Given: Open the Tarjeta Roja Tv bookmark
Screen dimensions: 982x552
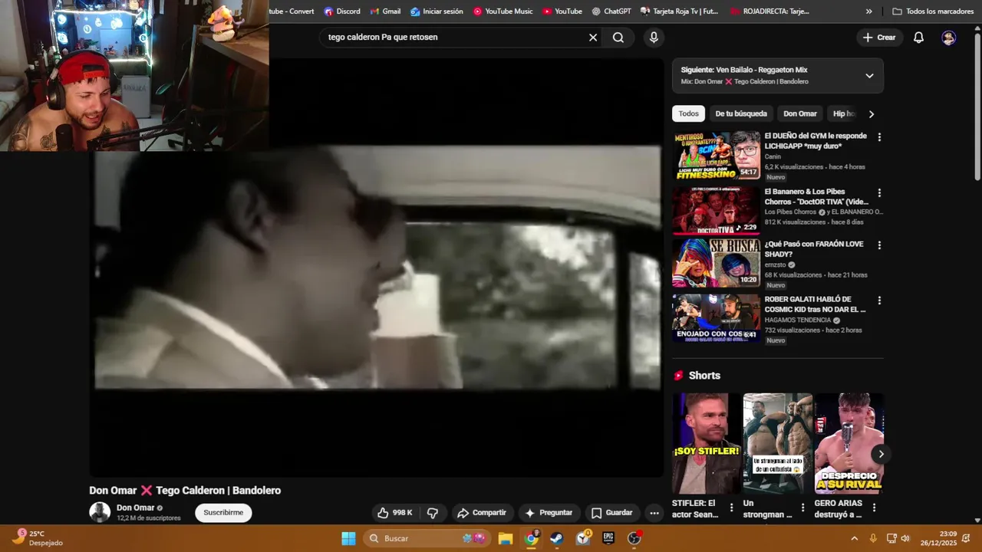Looking at the screenshot, I should click(679, 11).
